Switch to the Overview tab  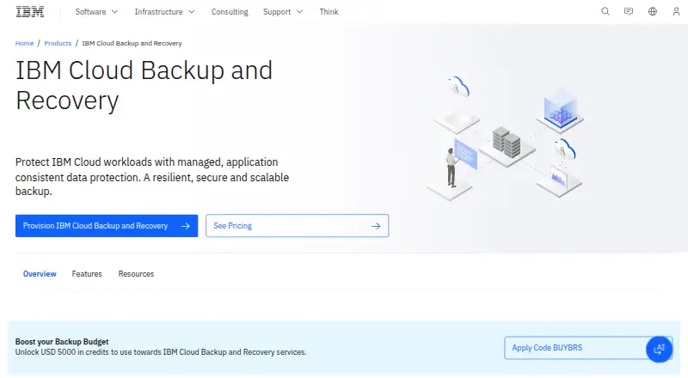[x=40, y=274]
